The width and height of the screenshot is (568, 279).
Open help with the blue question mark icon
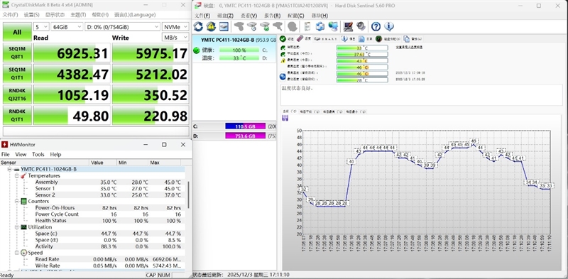point(376,26)
